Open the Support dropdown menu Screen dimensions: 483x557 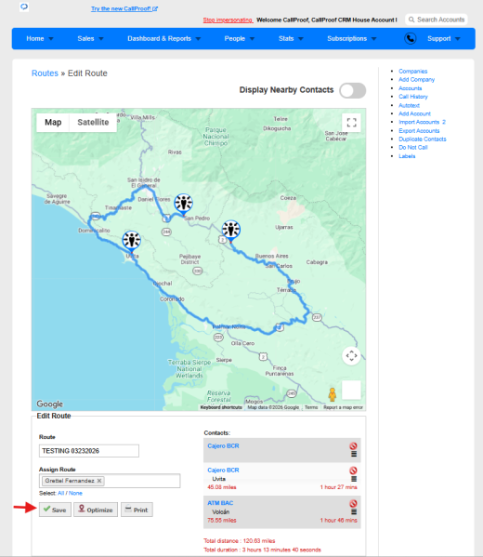pyautogui.click(x=443, y=38)
